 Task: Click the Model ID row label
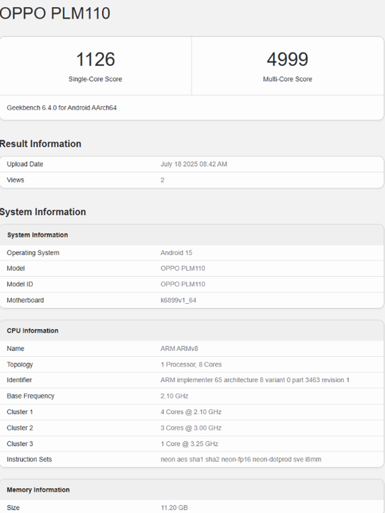20,285
